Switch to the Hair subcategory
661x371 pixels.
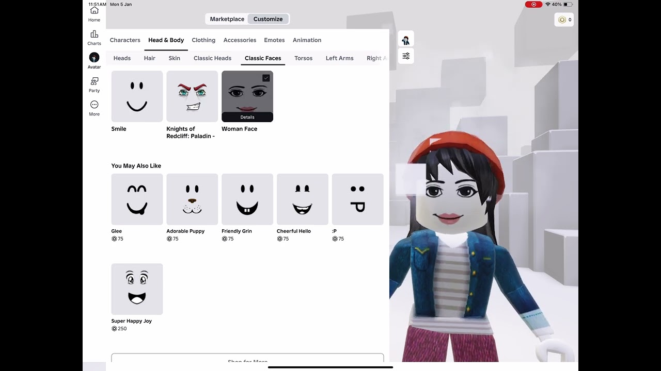coord(150,58)
